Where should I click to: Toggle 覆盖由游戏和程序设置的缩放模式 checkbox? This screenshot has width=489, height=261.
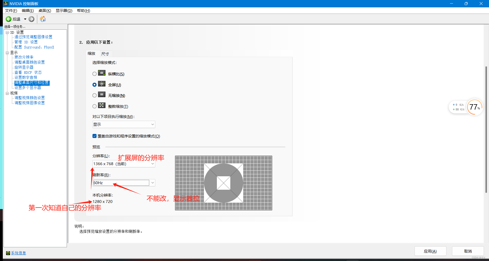[95, 136]
